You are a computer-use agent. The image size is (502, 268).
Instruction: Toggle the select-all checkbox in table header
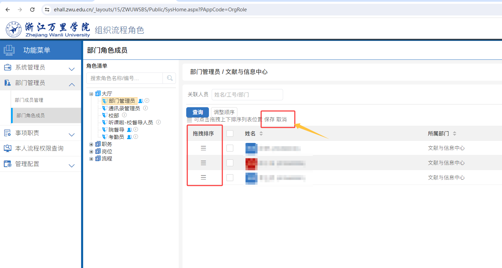(230, 134)
